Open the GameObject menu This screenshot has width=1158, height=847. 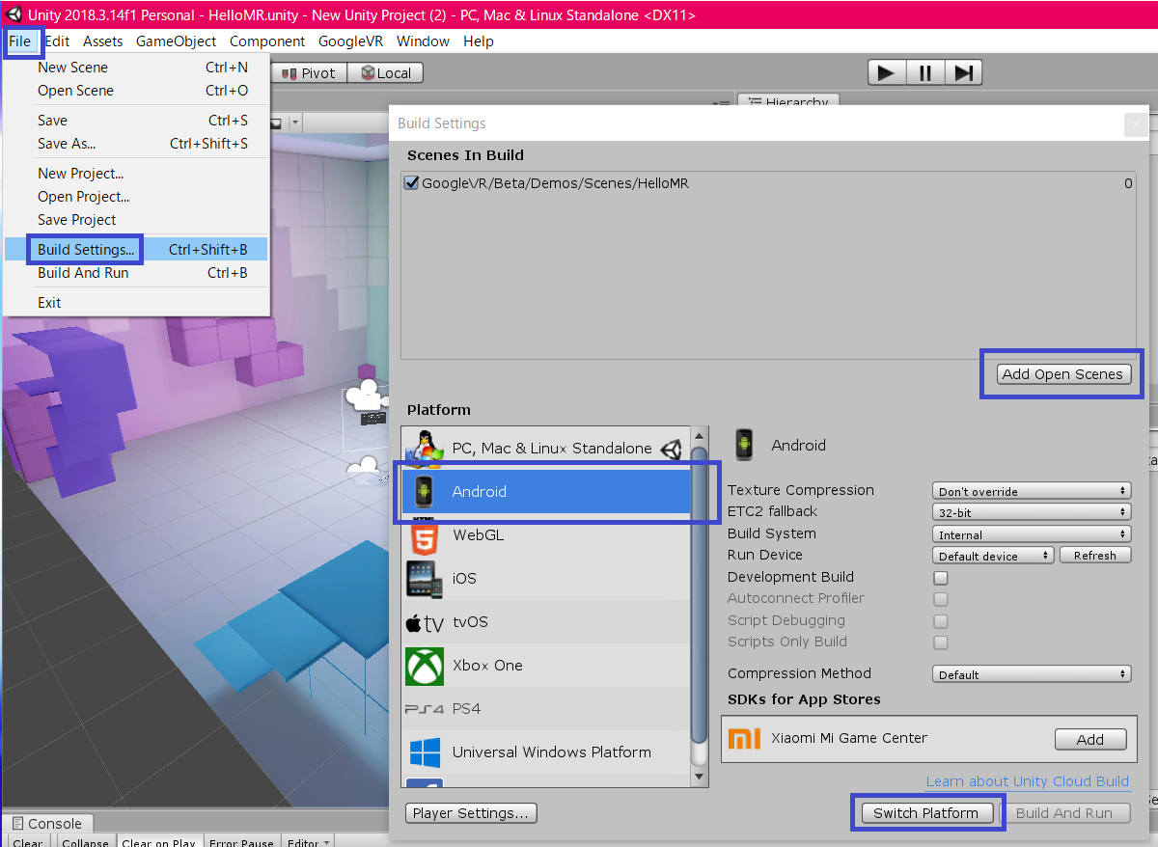coord(176,41)
